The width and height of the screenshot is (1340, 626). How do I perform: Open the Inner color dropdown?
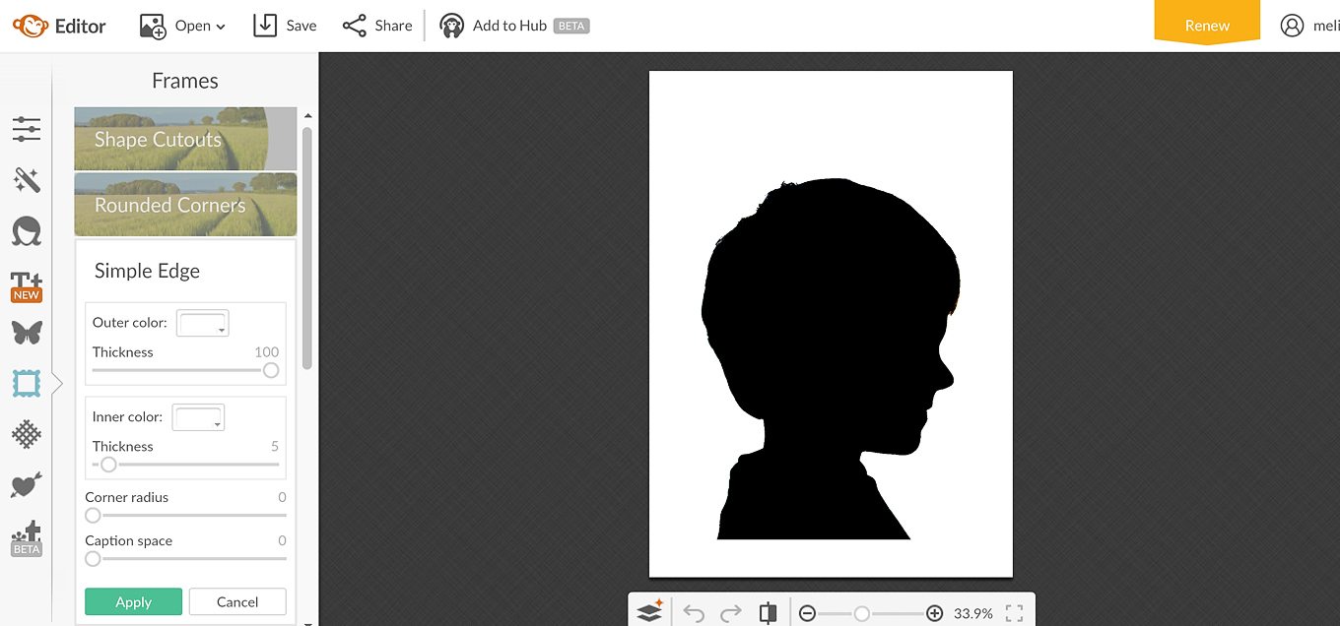tap(198, 417)
